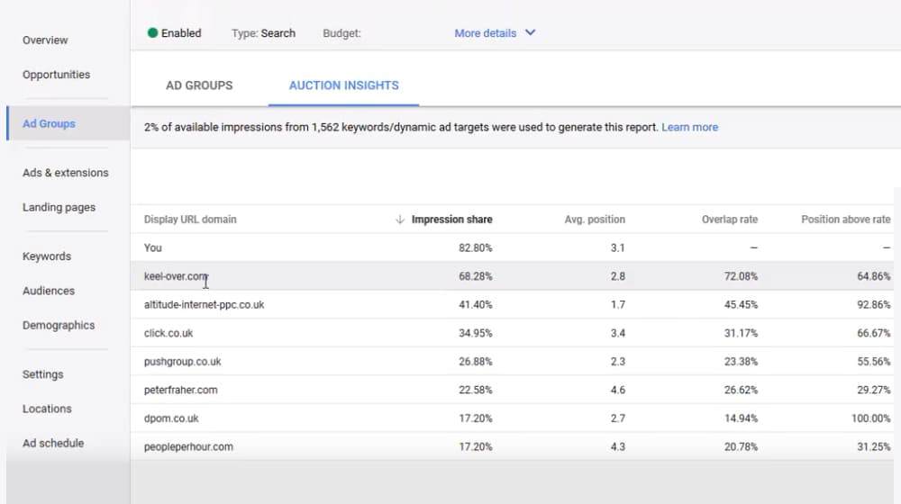
Task: Click the 82.80% impression share value
Action: pos(475,248)
